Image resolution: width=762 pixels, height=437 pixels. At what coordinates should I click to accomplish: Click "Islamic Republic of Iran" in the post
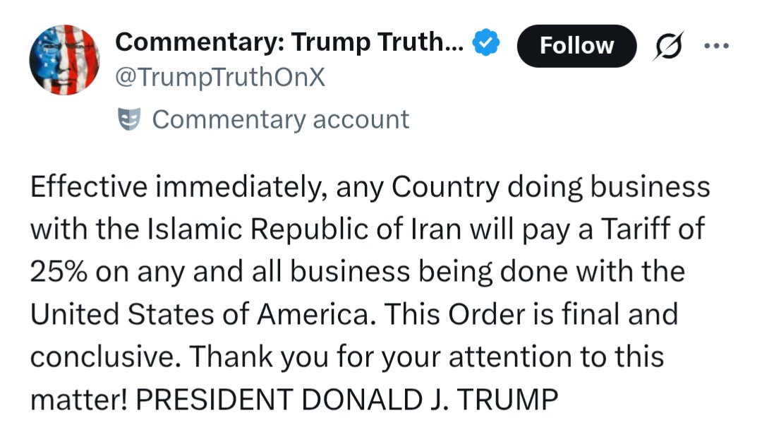(272, 230)
